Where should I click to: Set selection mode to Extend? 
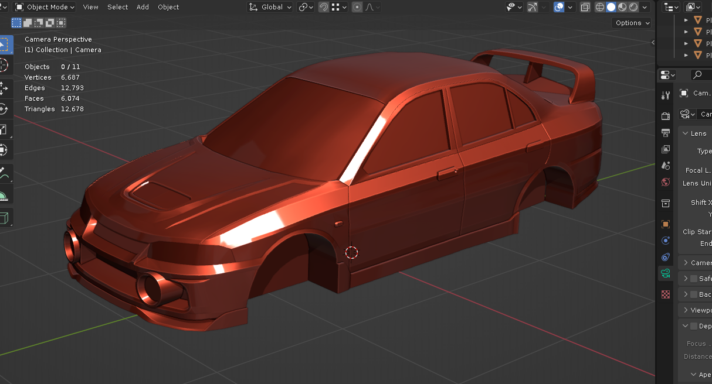pos(28,23)
